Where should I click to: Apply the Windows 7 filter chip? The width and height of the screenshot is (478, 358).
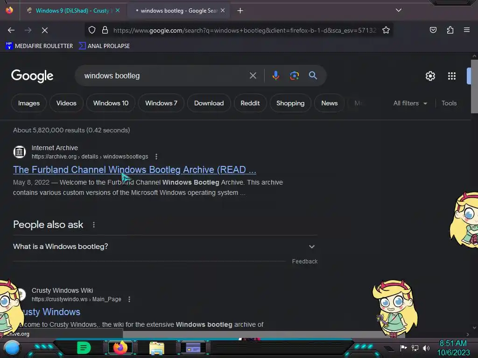[x=161, y=103]
